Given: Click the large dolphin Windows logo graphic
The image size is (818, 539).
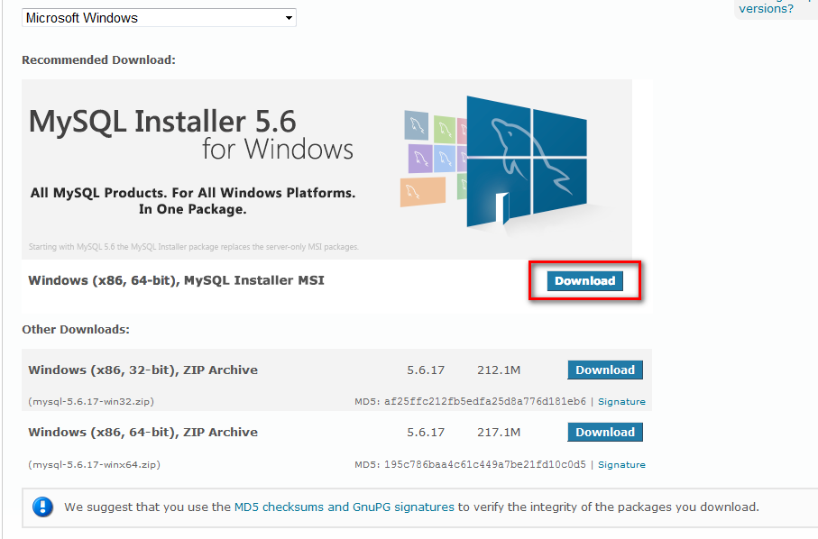Looking at the screenshot, I should pyautogui.click(x=527, y=160).
